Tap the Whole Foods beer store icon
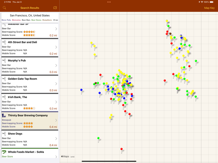Viewport: 218px width, 163px height. click(x=4, y=152)
